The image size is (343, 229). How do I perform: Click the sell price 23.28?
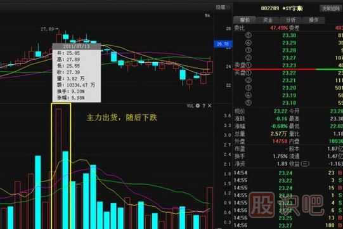pos(289,50)
